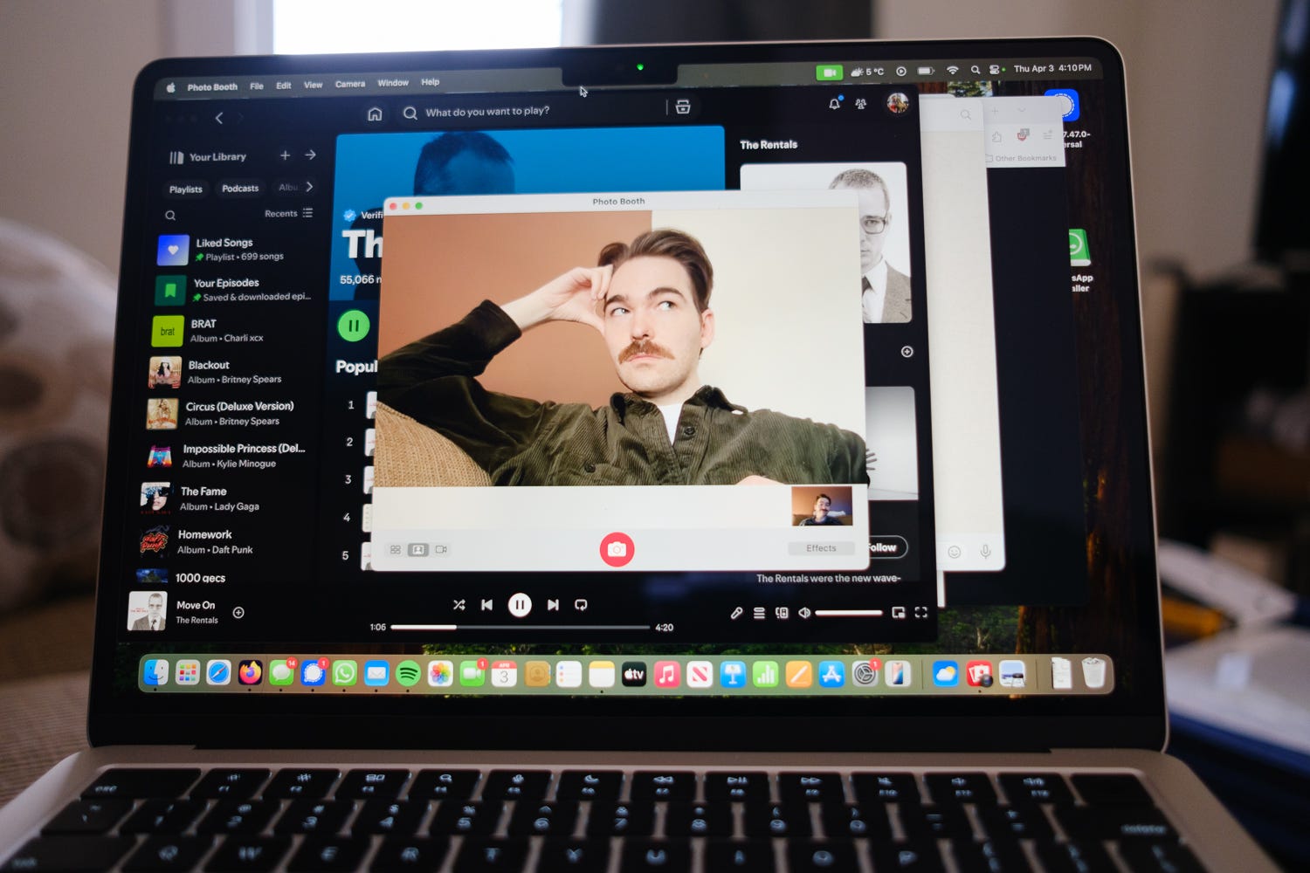The height and width of the screenshot is (873, 1310).
Task: Open Effects in Photo Booth
Action: 821,548
